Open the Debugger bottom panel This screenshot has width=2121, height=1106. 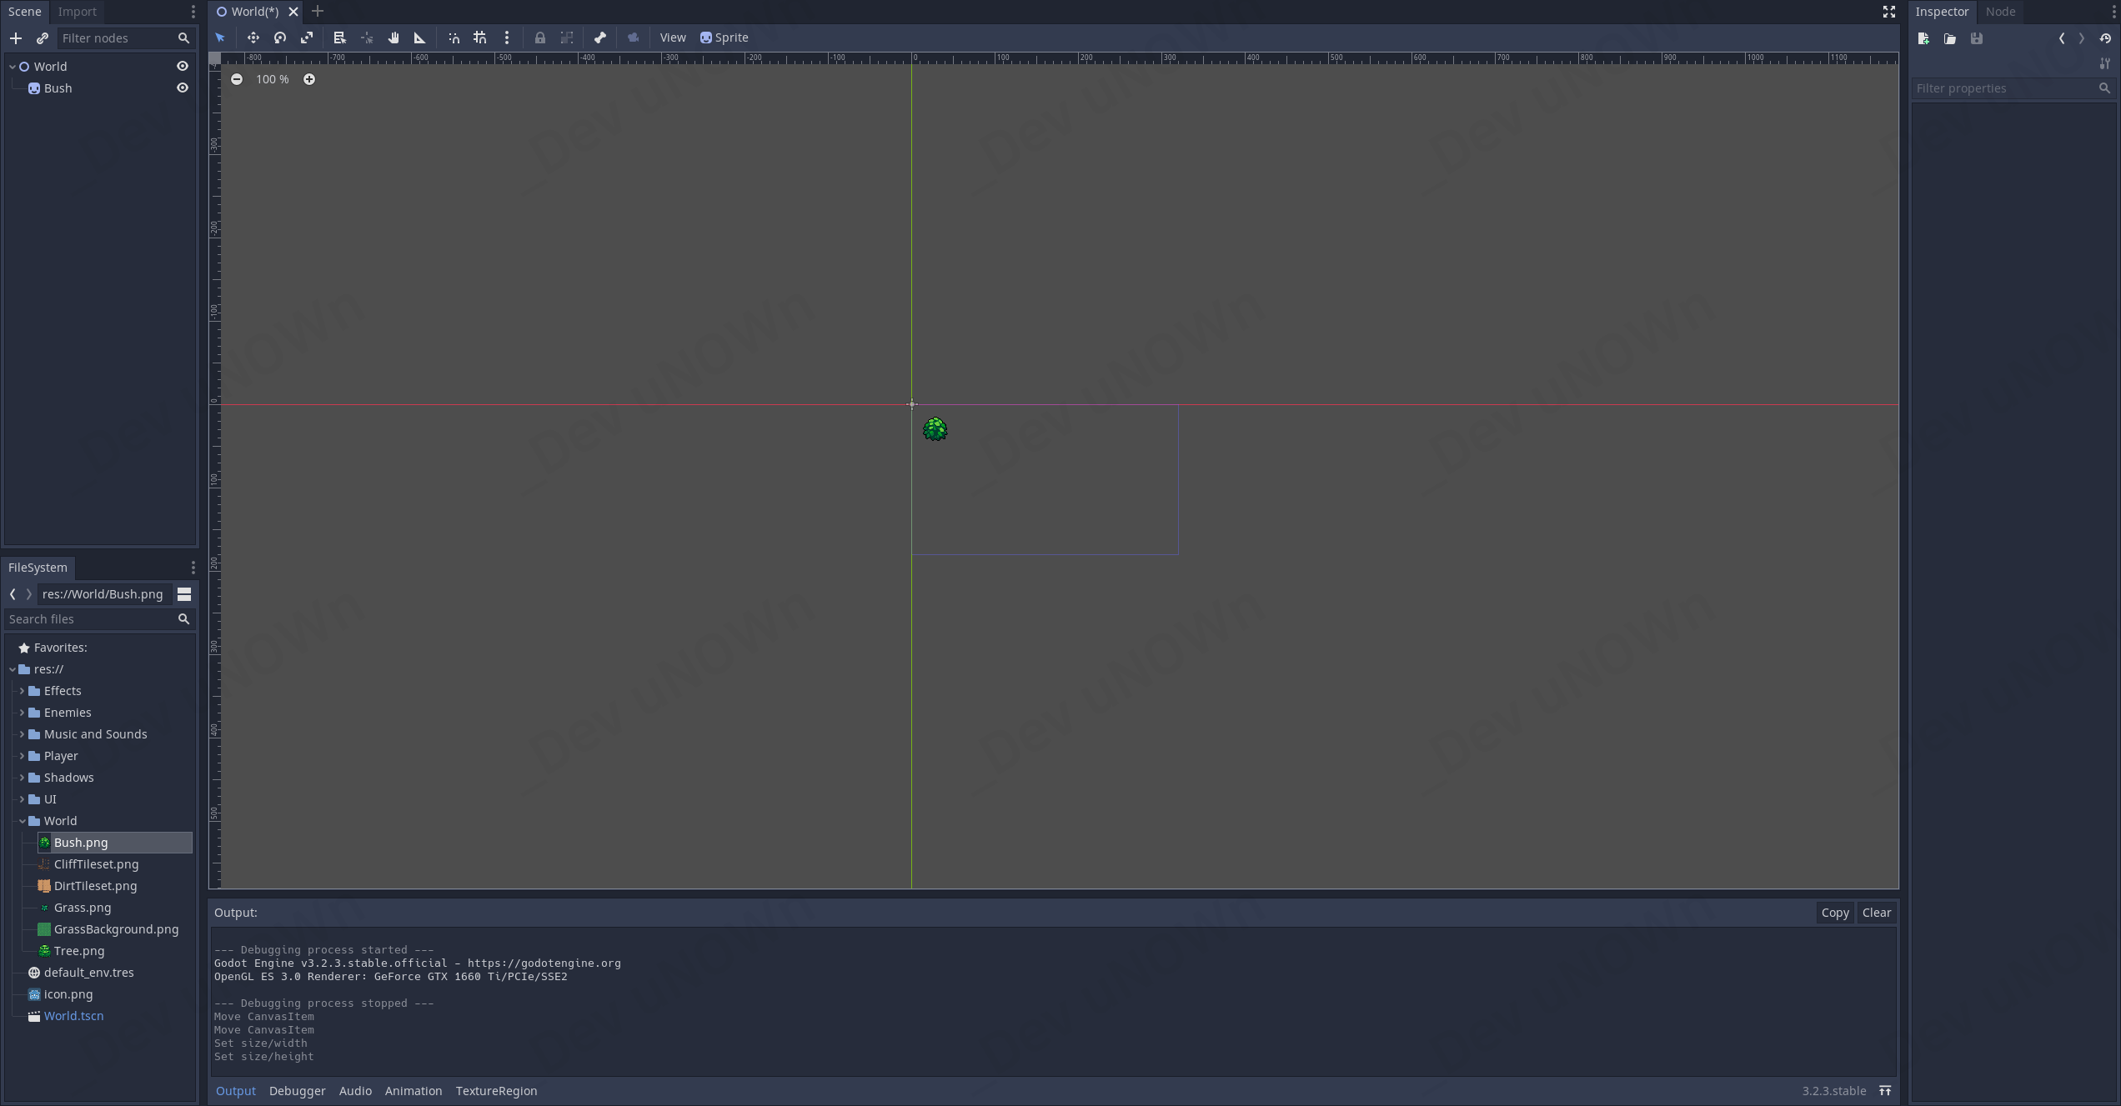(297, 1091)
